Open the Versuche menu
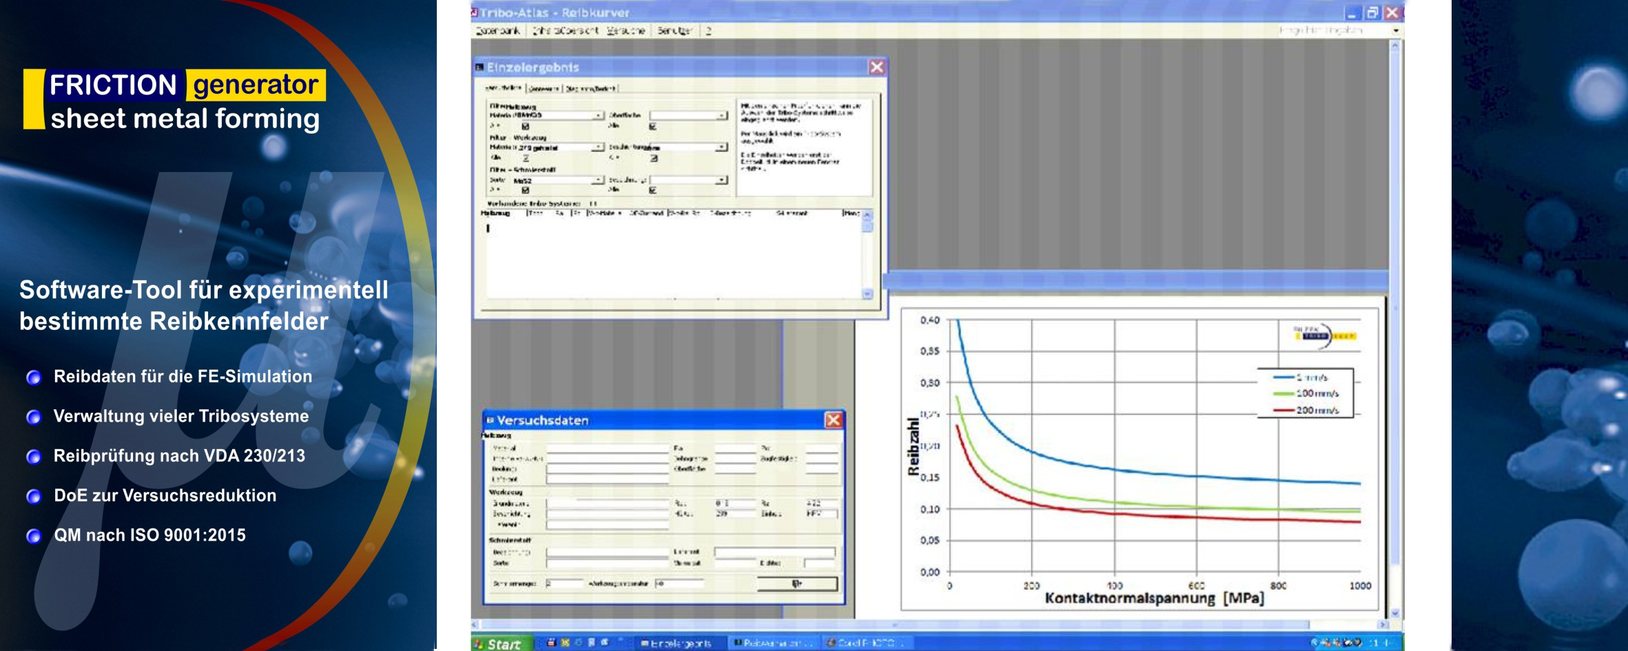 pos(626,30)
